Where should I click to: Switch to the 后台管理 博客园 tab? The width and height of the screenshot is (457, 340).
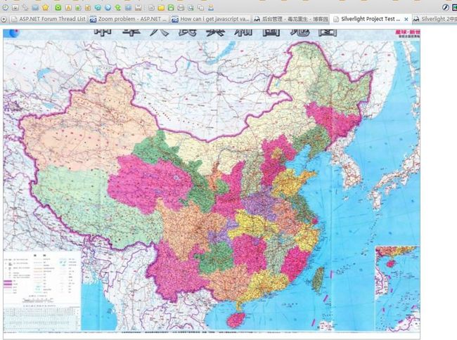pos(290,19)
